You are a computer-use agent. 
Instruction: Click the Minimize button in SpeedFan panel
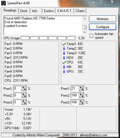pyautogui.click(x=102, y=19)
